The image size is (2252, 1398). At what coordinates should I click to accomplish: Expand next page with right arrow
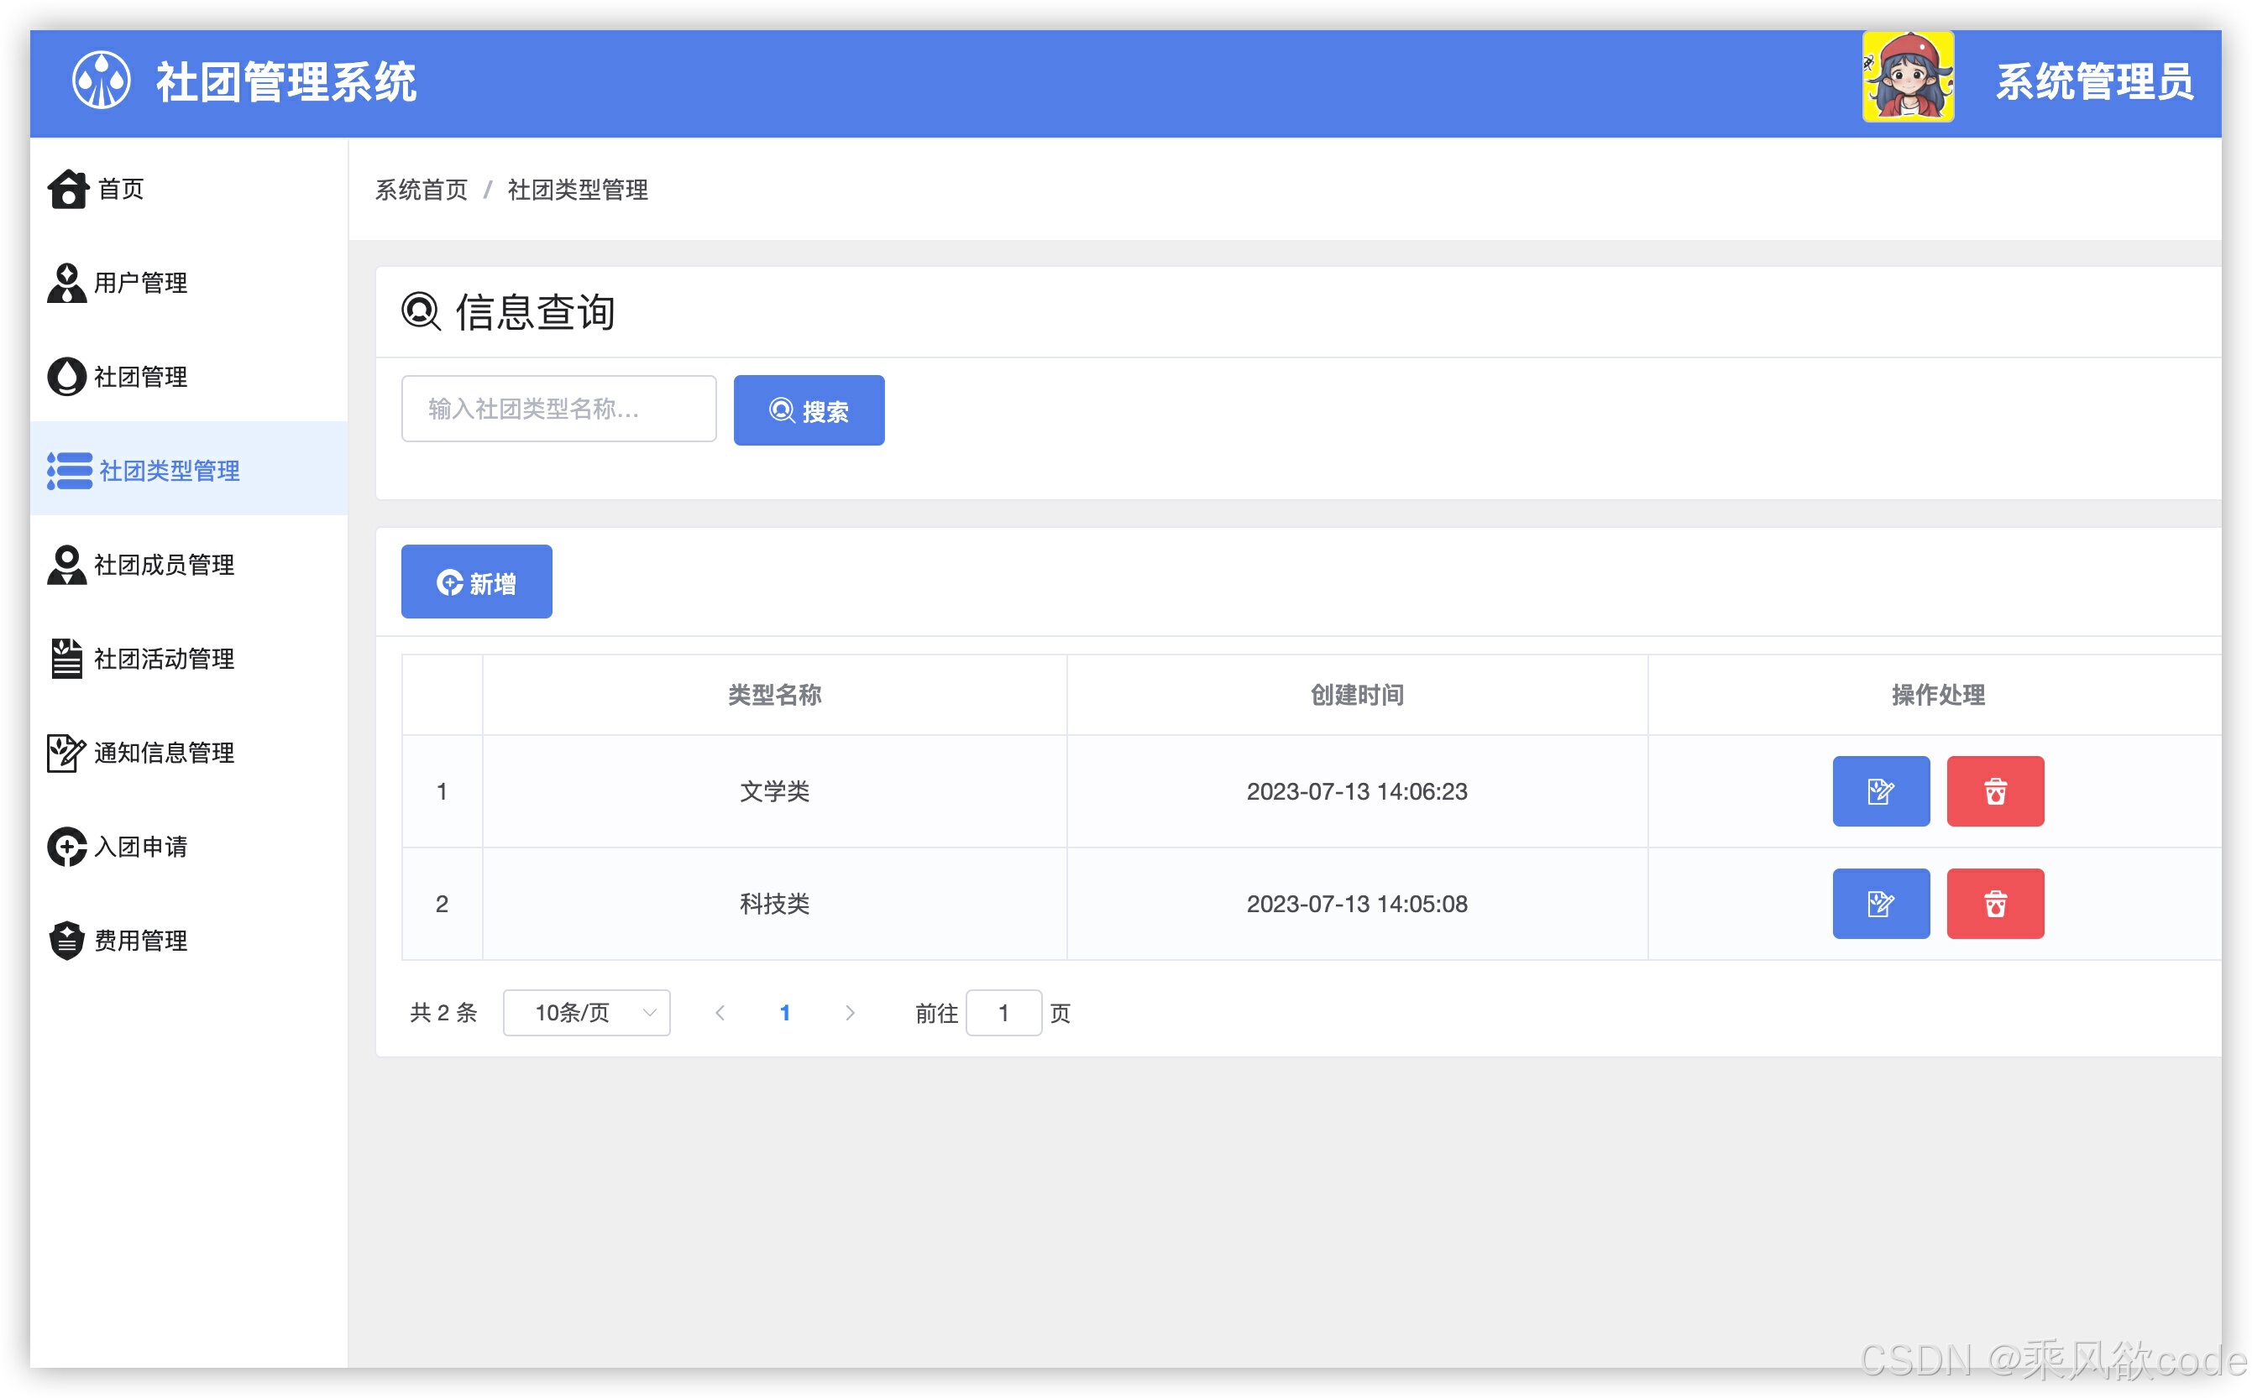click(x=850, y=1013)
